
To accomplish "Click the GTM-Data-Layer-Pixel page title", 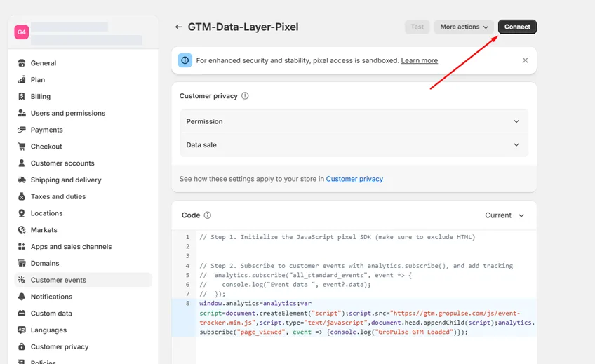I will point(243,27).
